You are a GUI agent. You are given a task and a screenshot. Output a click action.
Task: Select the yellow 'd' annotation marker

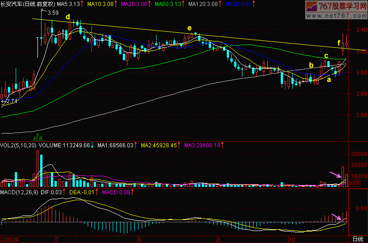click(68, 17)
